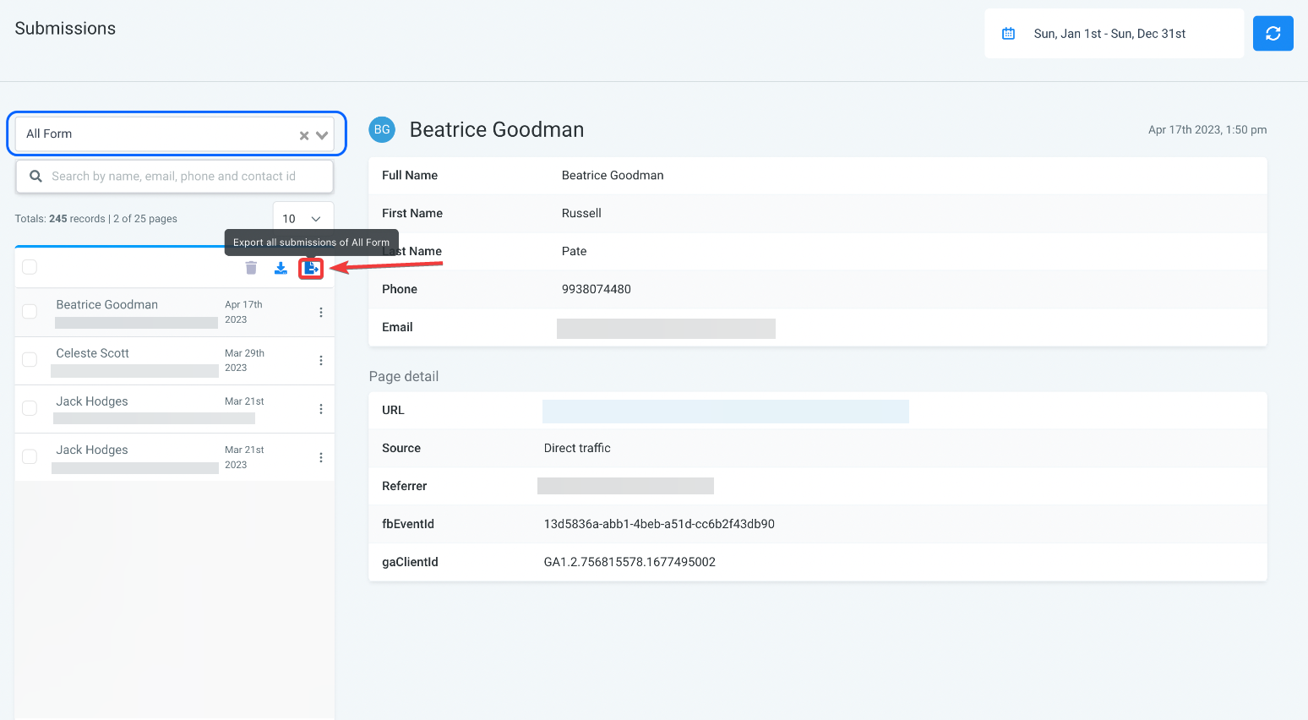Check the Beatrice Goodman row checkbox
This screenshot has width=1308, height=720.
tap(30, 312)
